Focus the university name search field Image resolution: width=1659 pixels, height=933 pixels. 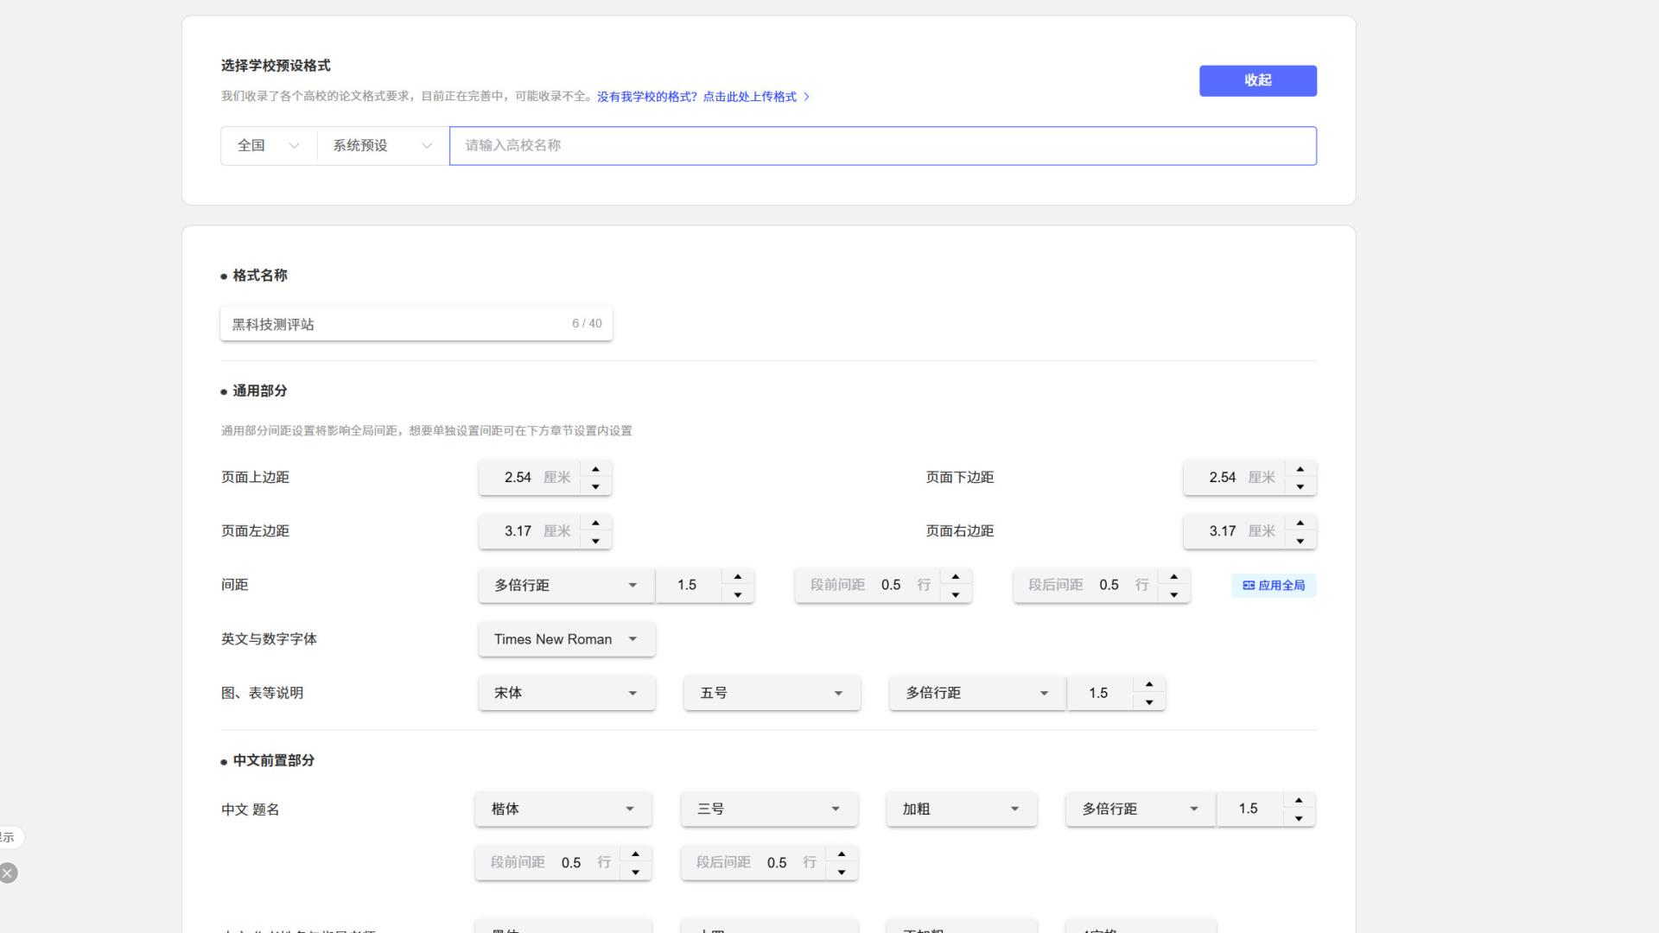click(x=881, y=146)
